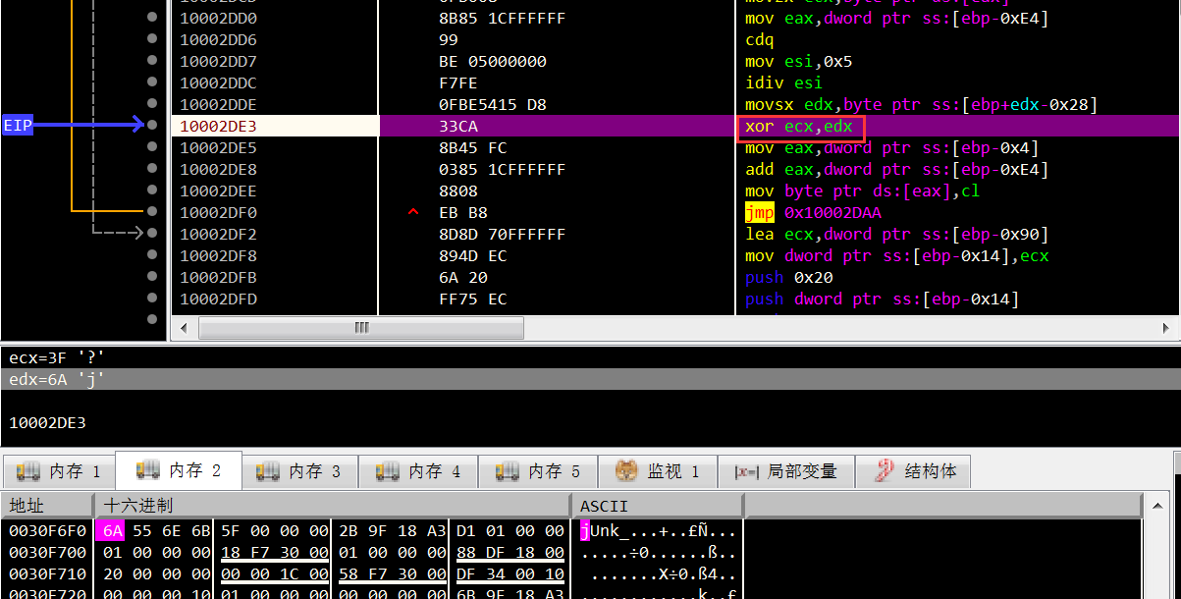Toggle breakpoint dot beside address 10002DF0
1181x599 pixels.
(x=152, y=212)
